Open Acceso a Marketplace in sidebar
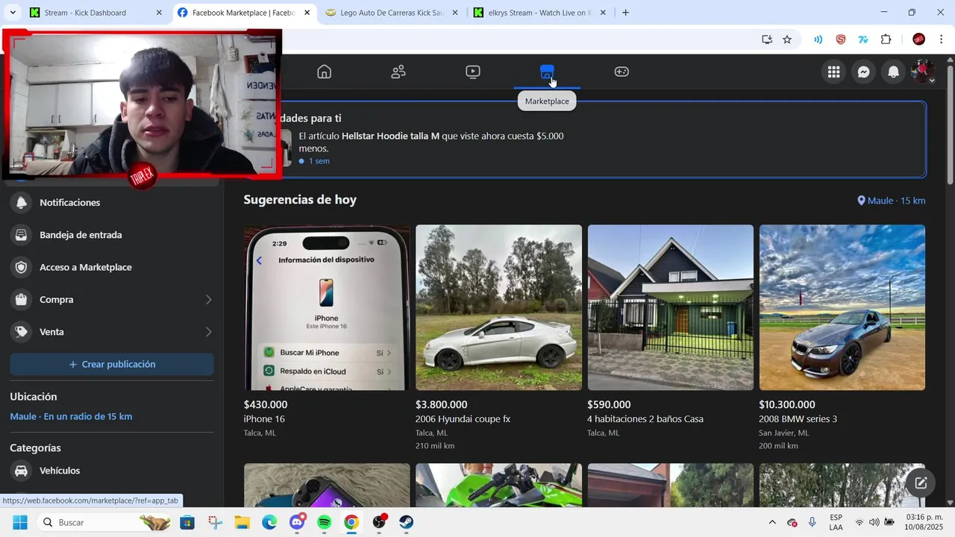The height and width of the screenshot is (537, 955). 112,267
